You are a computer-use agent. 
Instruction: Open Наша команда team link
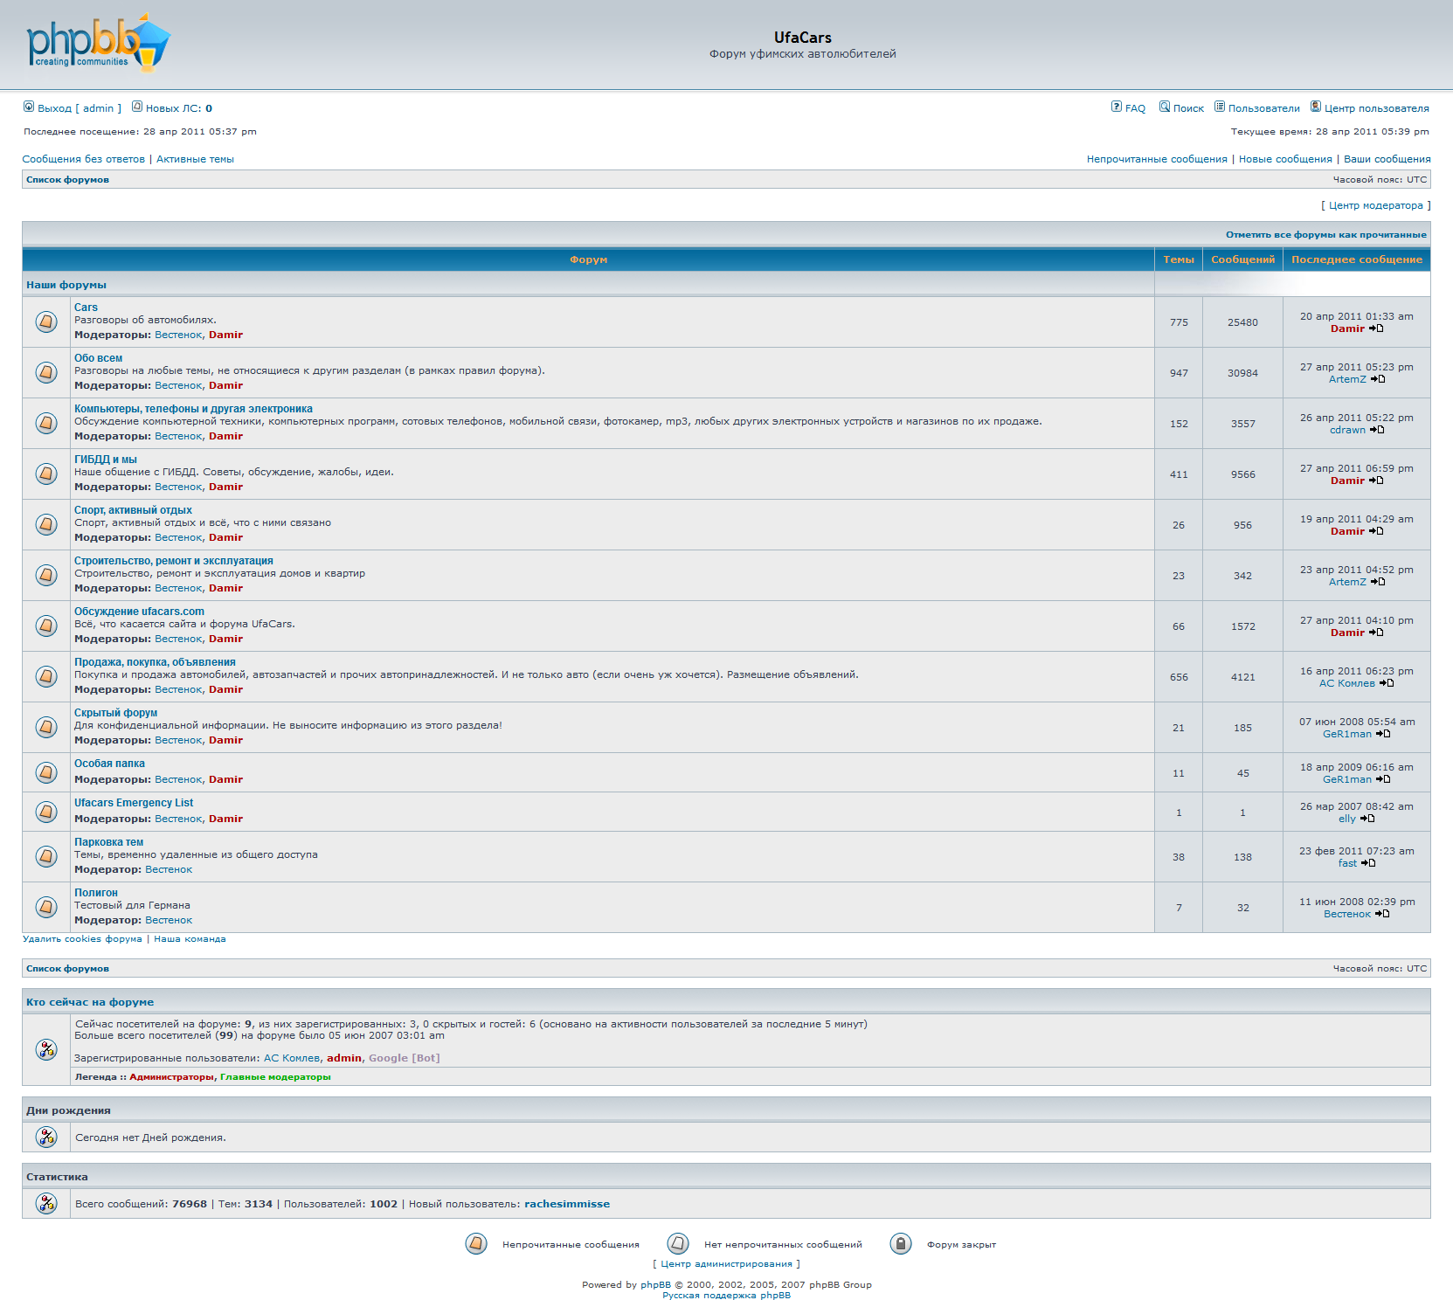(x=190, y=939)
